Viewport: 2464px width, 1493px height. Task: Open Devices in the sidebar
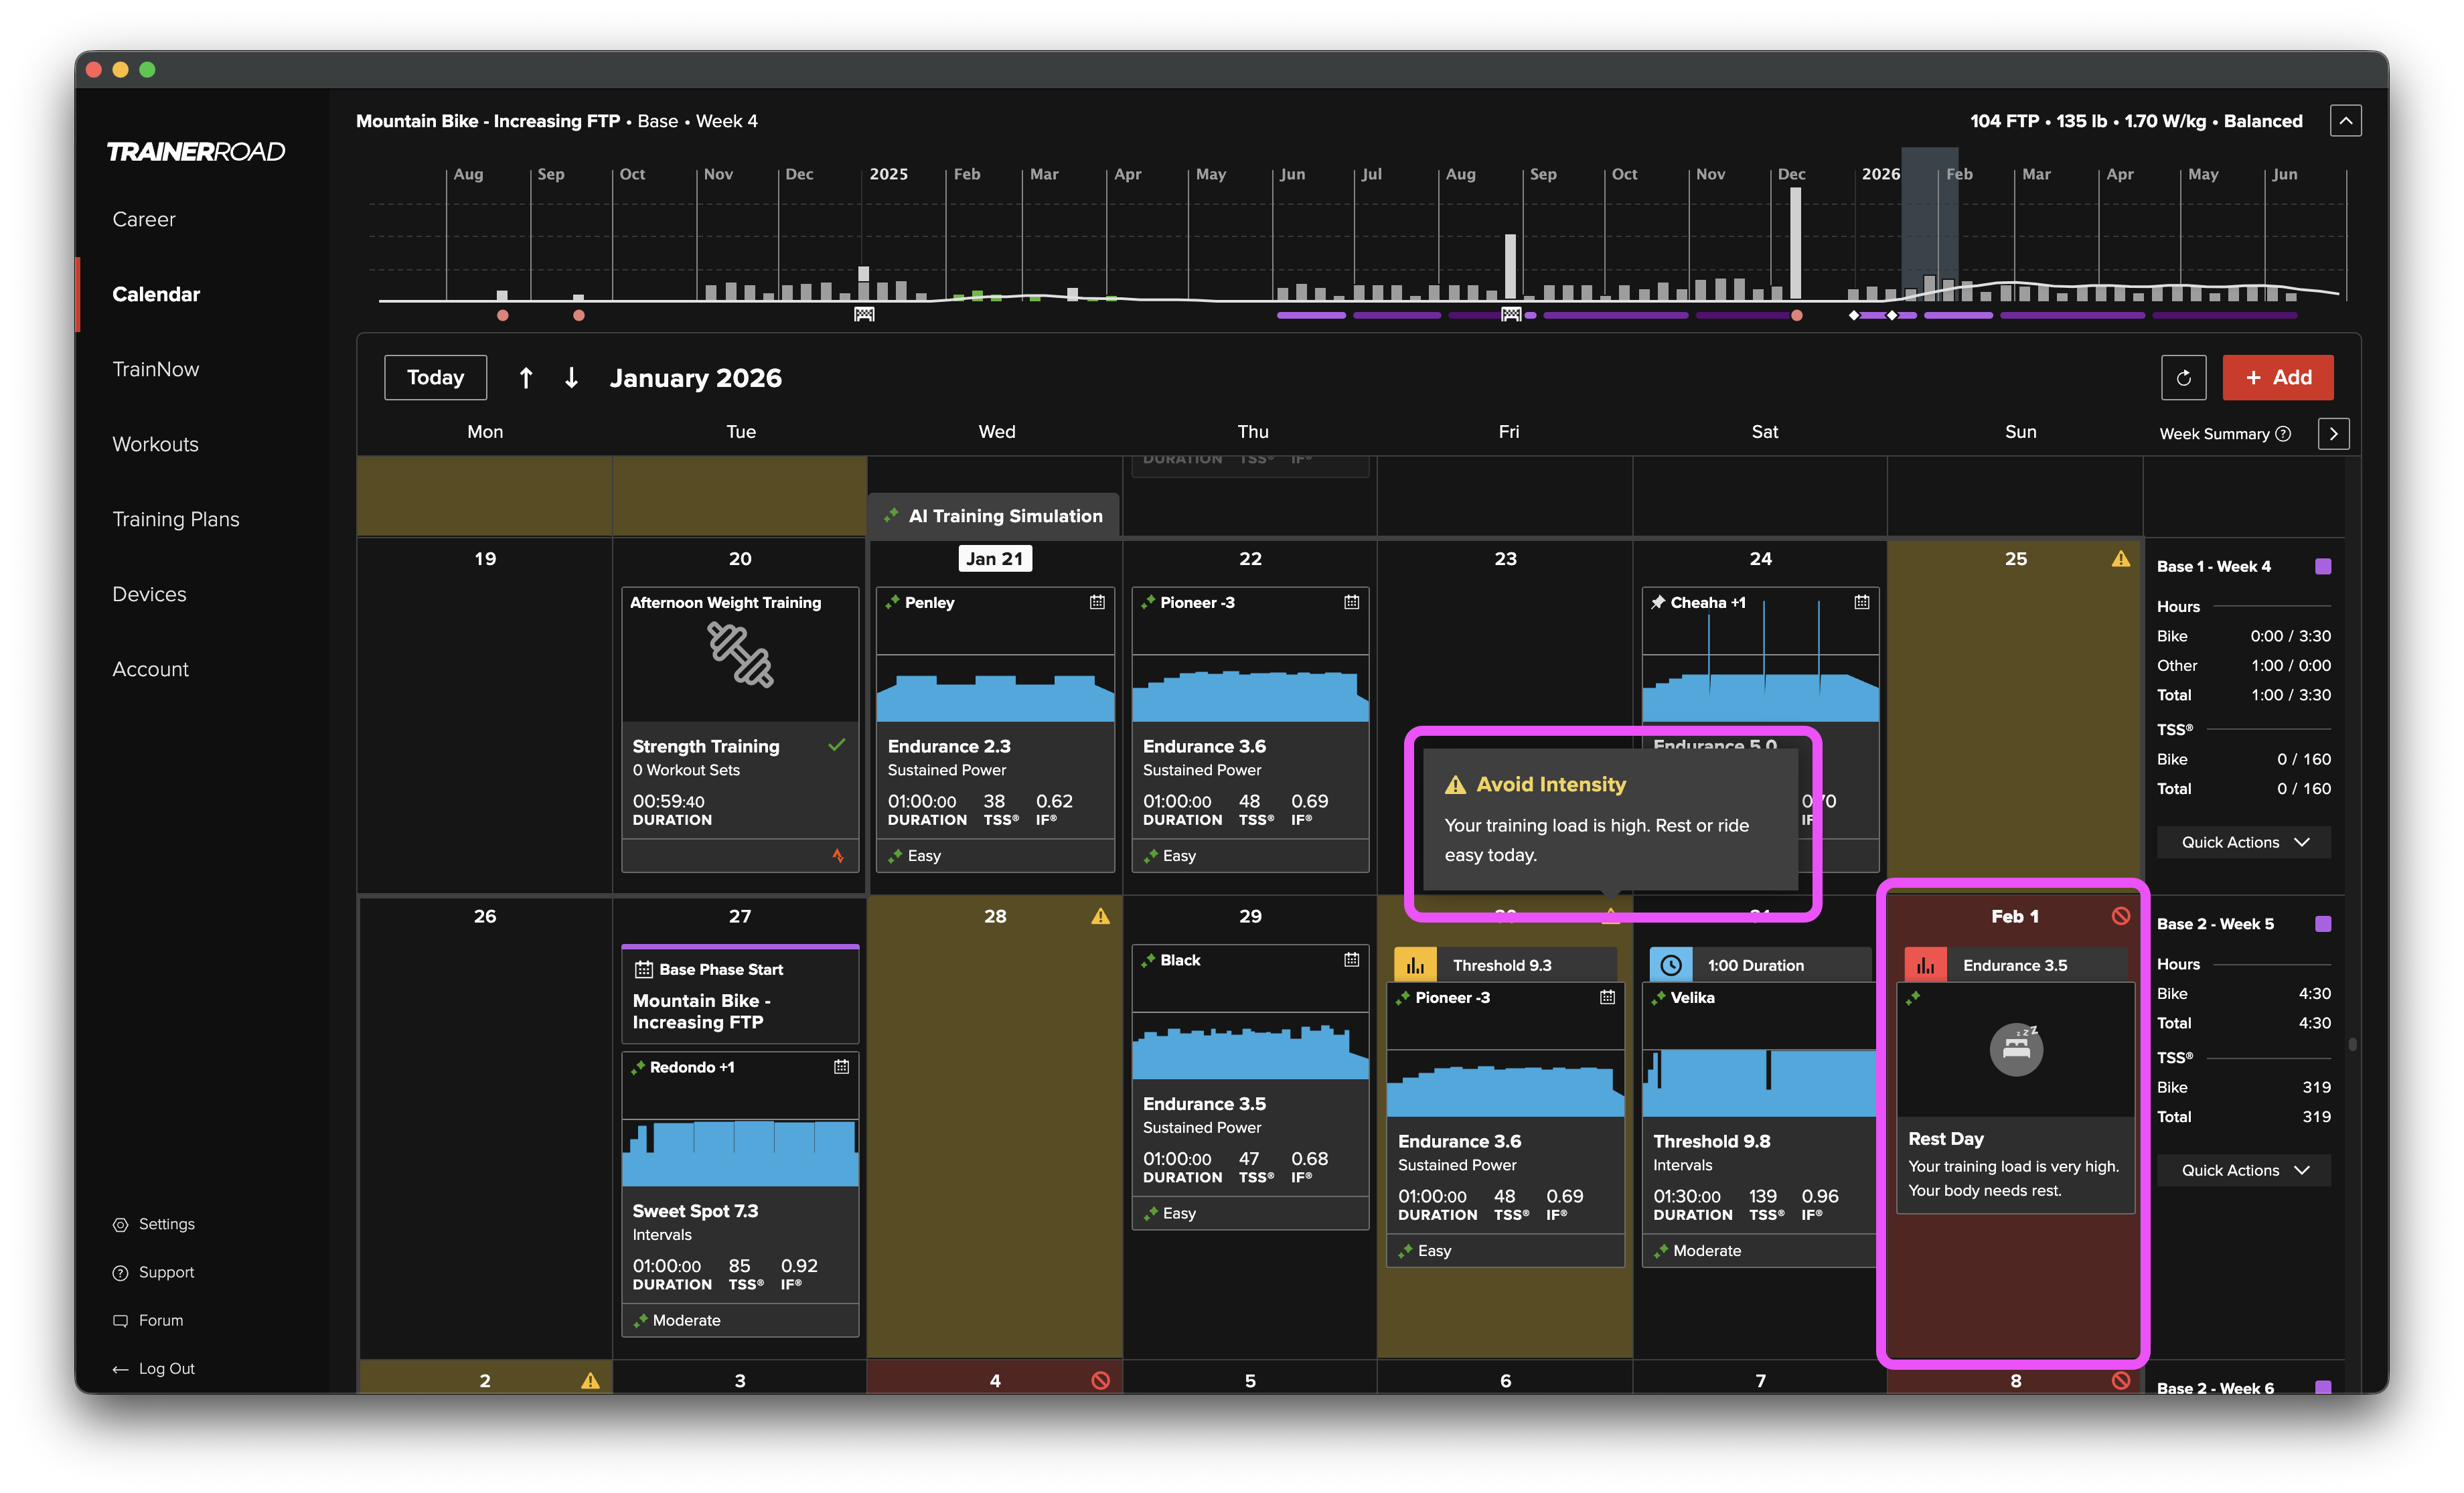(x=149, y=594)
